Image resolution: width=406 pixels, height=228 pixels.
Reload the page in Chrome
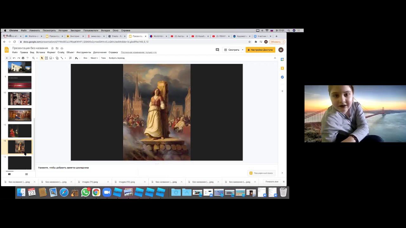[14, 42]
